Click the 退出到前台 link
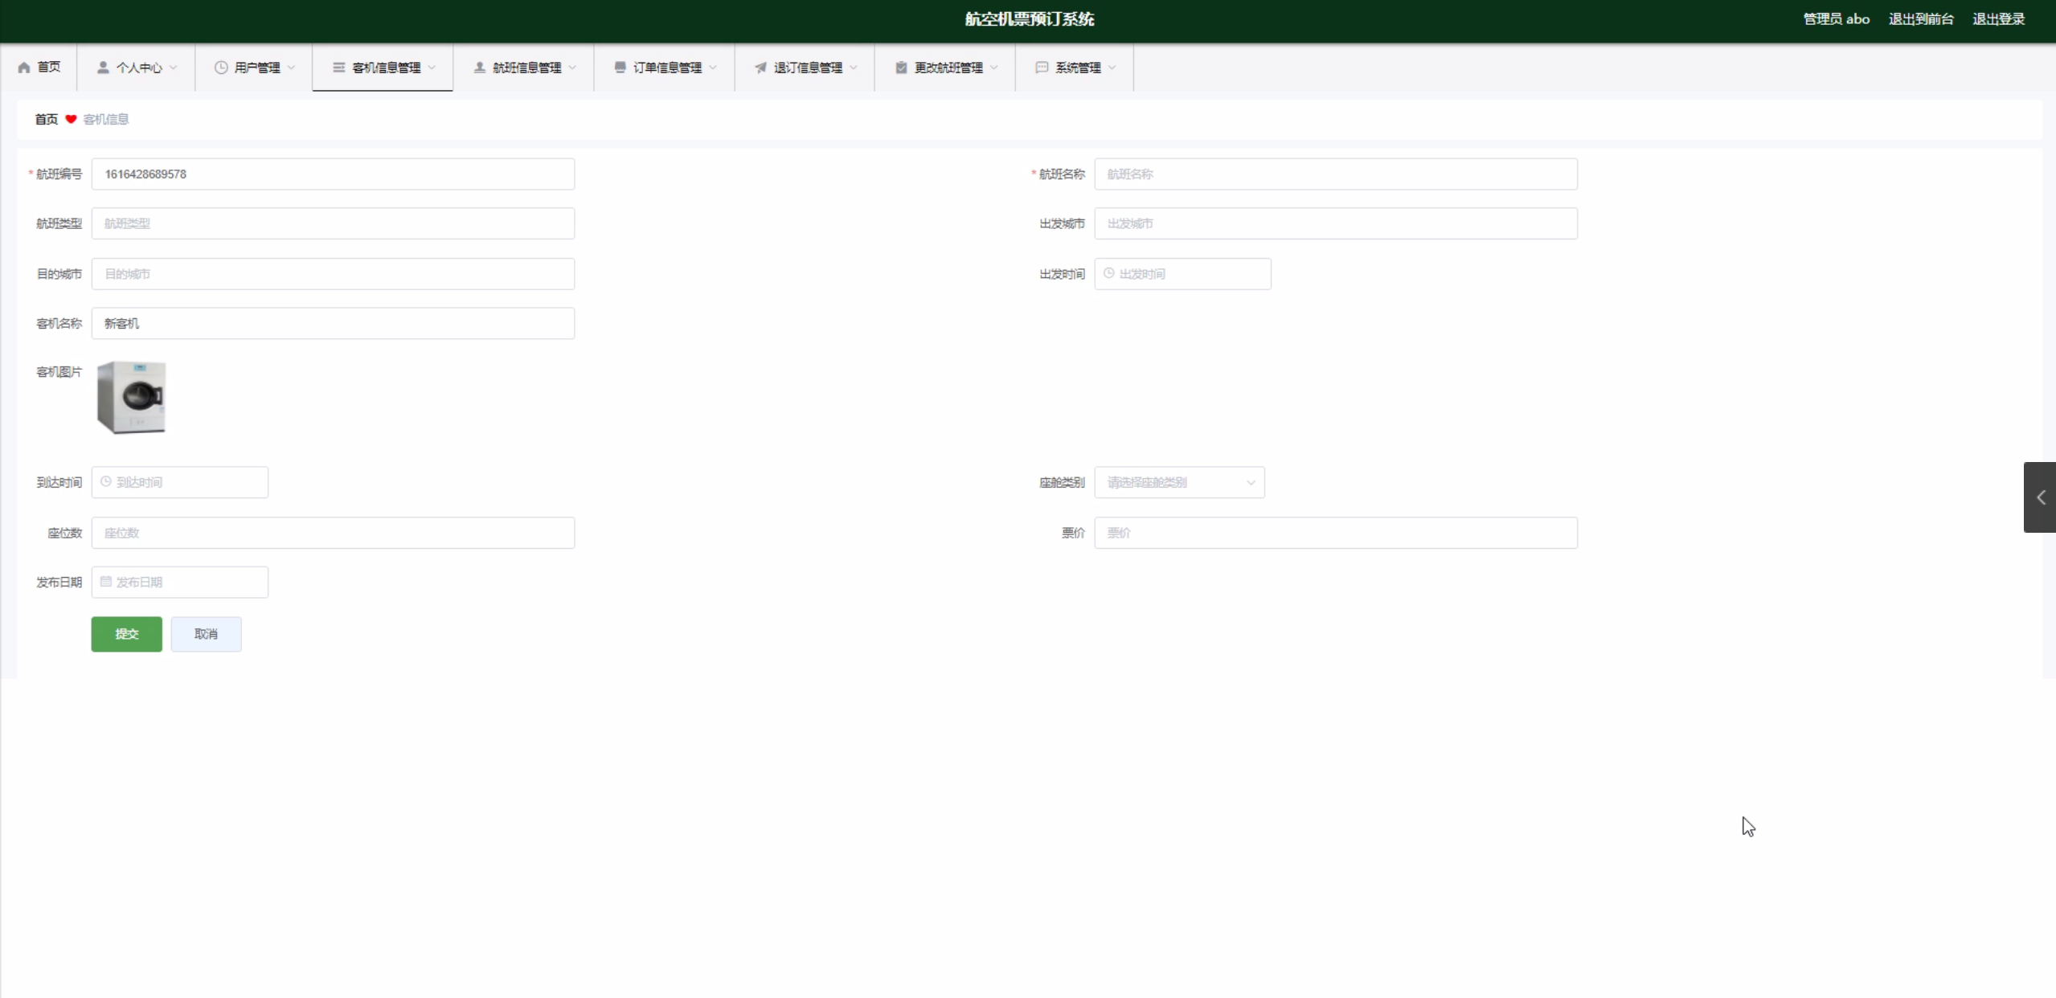The width and height of the screenshot is (2056, 998). click(1920, 19)
